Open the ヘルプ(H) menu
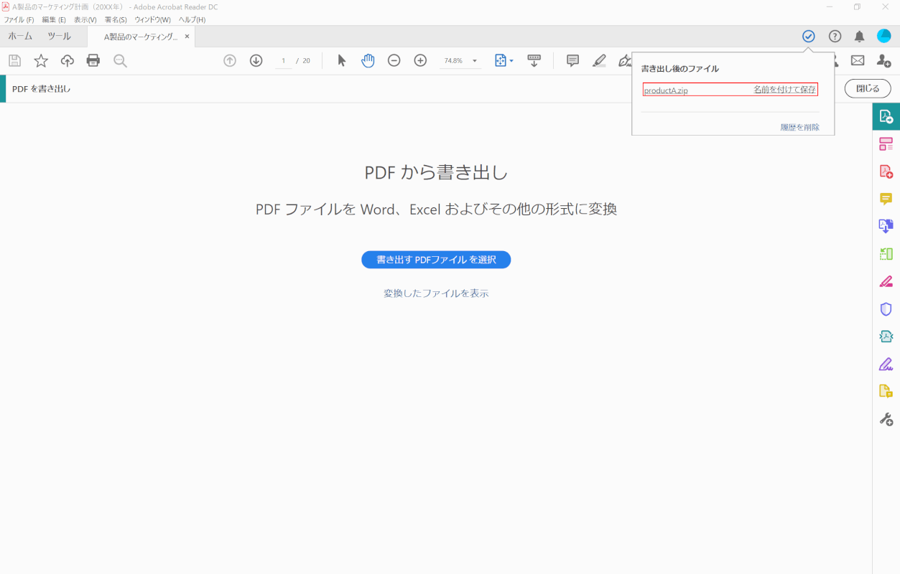The height and width of the screenshot is (574, 900). tap(192, 19)
